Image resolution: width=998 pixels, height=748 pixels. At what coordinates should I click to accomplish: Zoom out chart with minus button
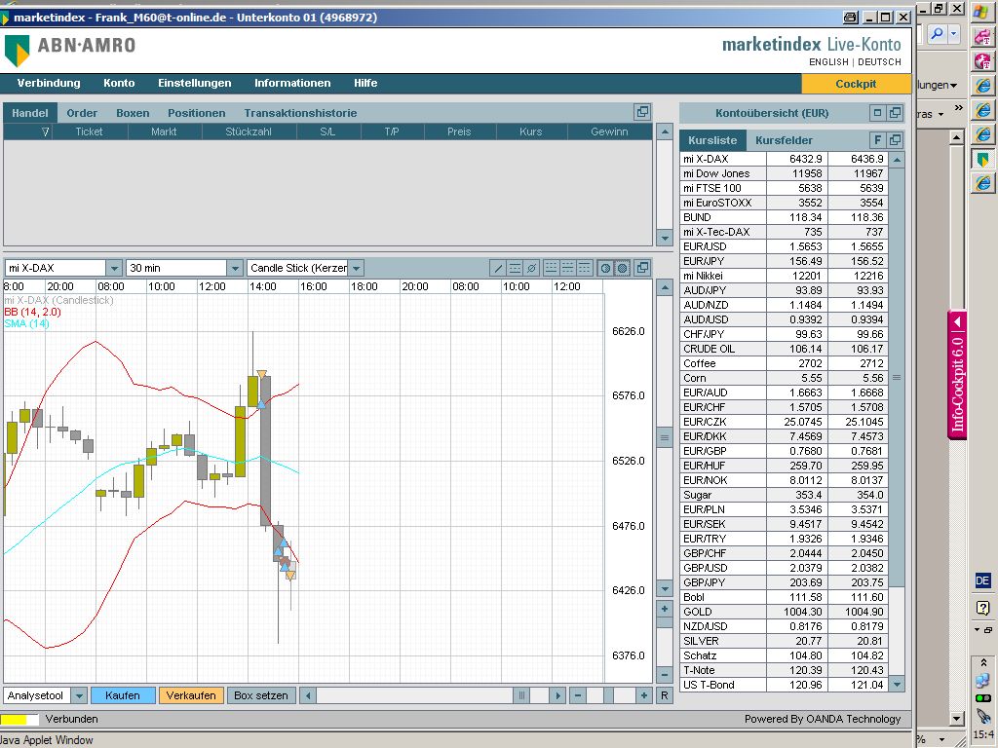click(578, 695)
